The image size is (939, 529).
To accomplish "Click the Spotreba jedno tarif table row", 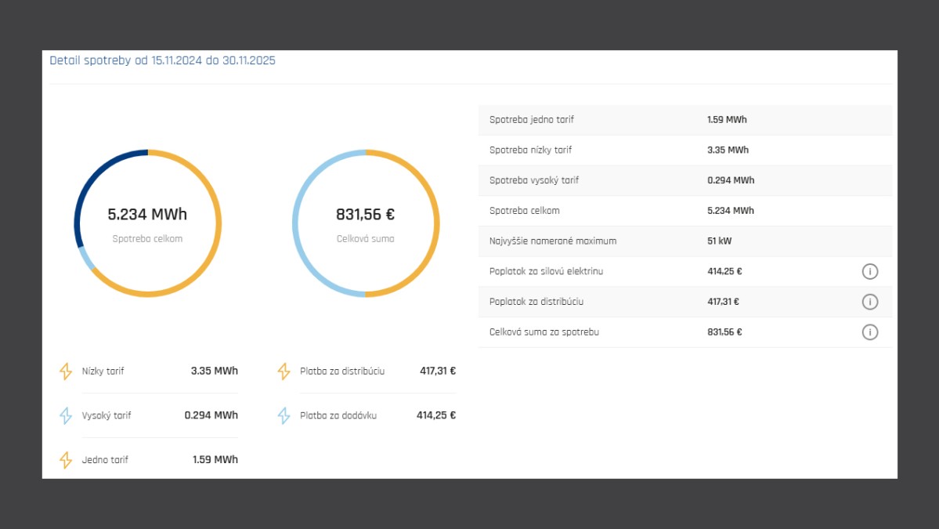I will click(x=684, y=120).
